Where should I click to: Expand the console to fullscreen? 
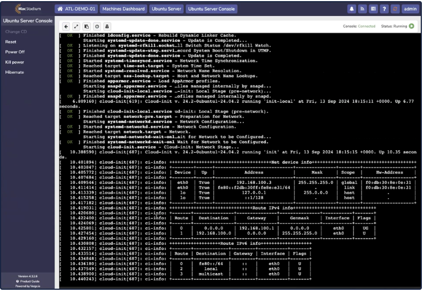pos(76,26)
